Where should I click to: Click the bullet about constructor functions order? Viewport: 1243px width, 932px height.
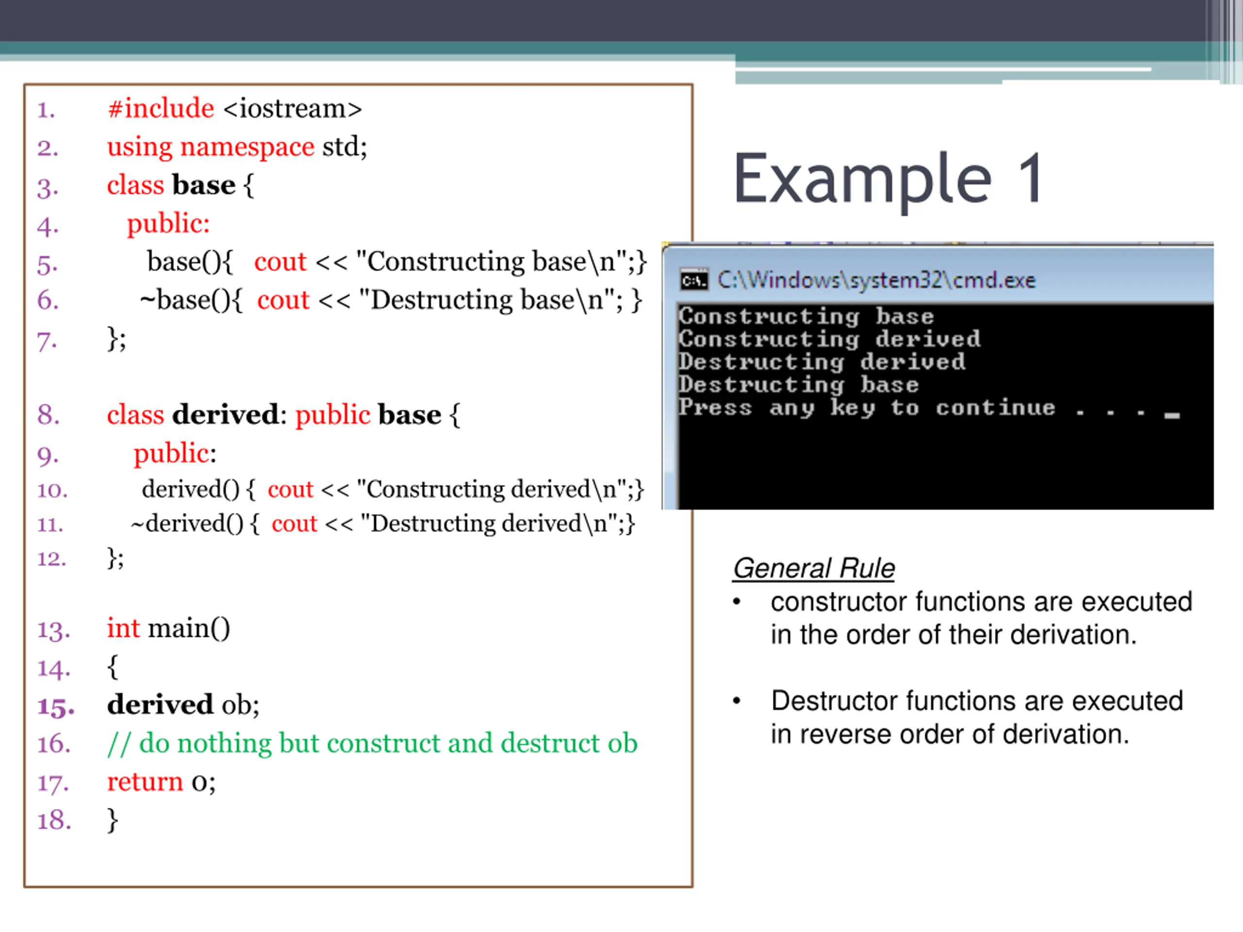click(981, 618)
